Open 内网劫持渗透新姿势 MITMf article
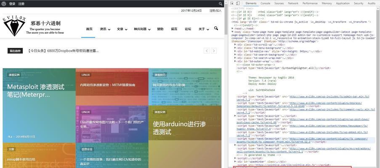380x168 pixels. (108, 85)
